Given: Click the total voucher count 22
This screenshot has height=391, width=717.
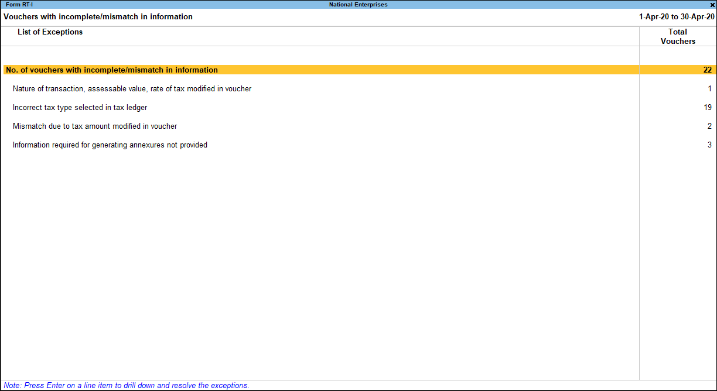Looking at the screenshot, I should (x=708, y=70).
